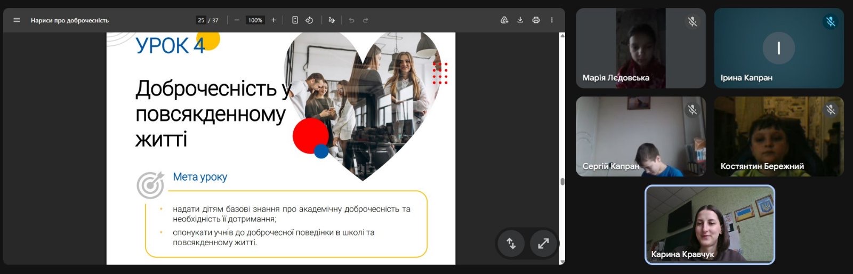
Task: Click the undo arrow in toolbar
Action: [x=351, y=20]
